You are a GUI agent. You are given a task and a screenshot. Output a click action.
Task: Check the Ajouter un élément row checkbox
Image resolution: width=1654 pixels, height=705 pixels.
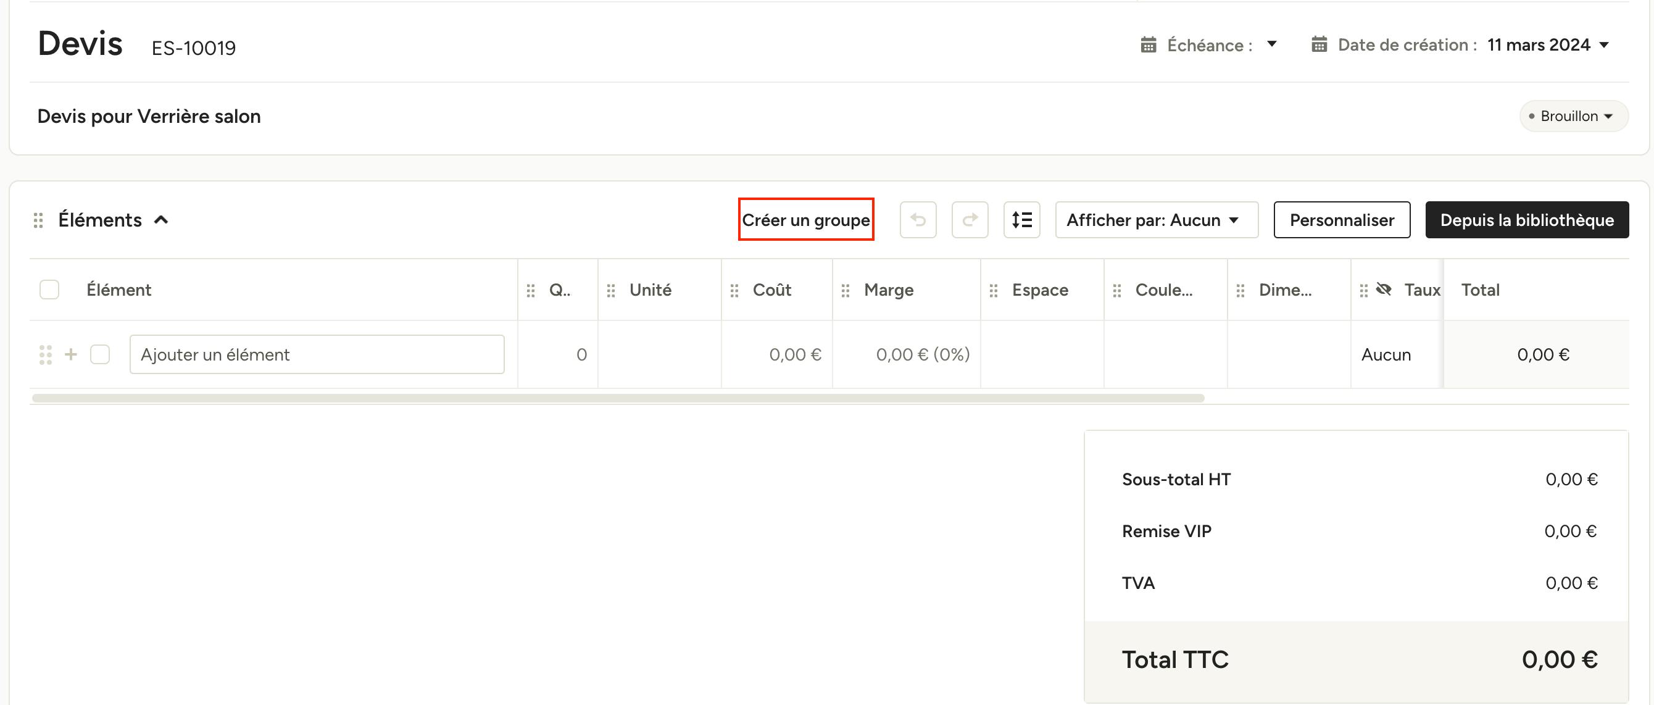pos(99,354)
